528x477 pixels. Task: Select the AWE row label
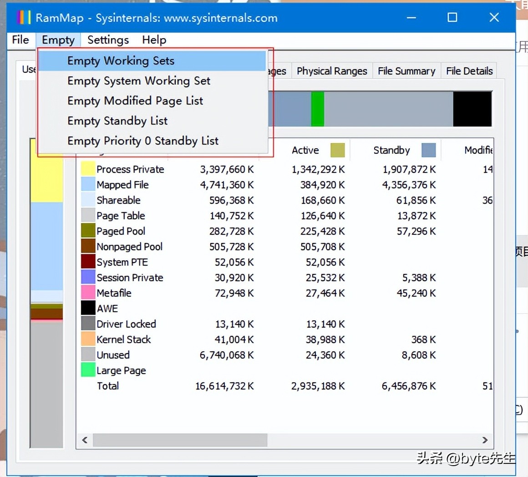point(107,308)
